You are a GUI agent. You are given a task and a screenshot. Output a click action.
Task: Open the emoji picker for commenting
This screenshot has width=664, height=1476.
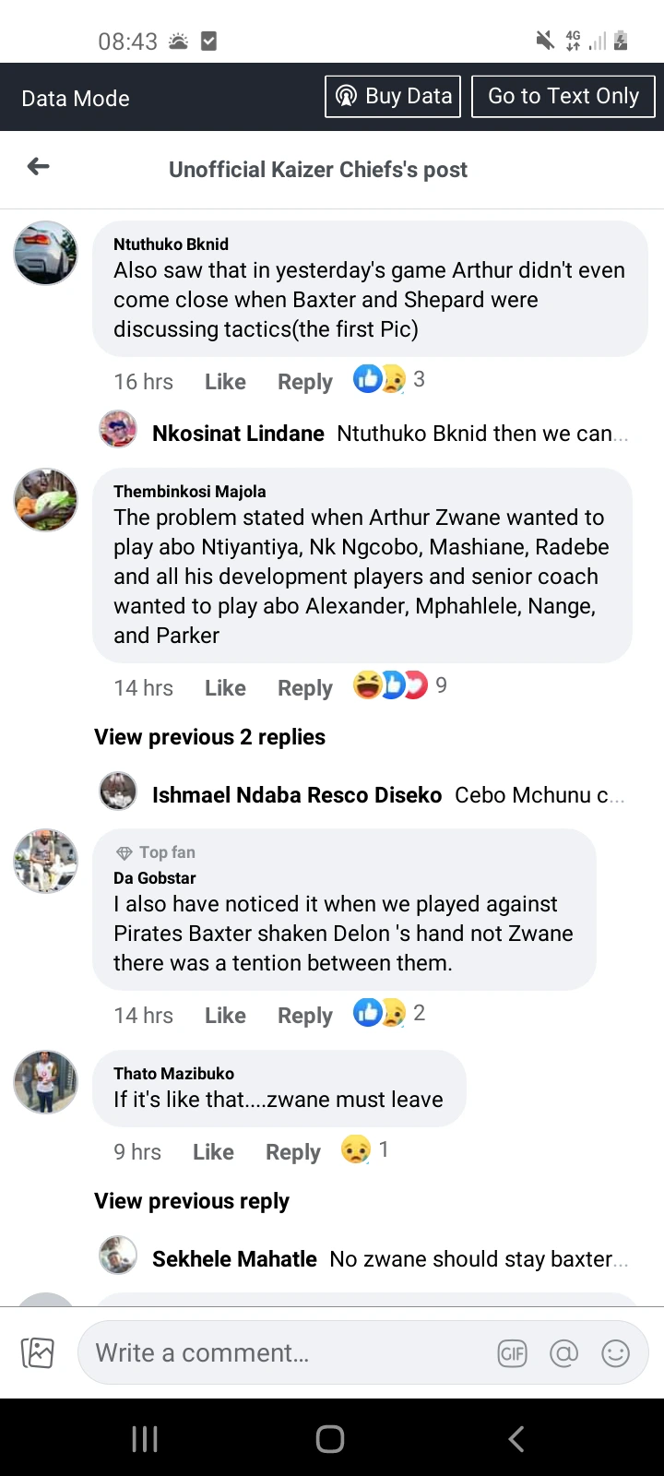(x=615, y=1352)
